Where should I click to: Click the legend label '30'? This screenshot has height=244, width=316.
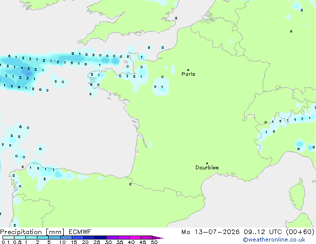click(x=108, y=242)
